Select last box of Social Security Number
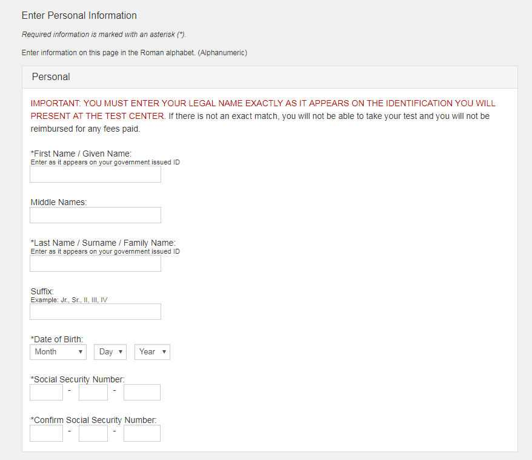The image size is (532, 460). click(142, 393)
